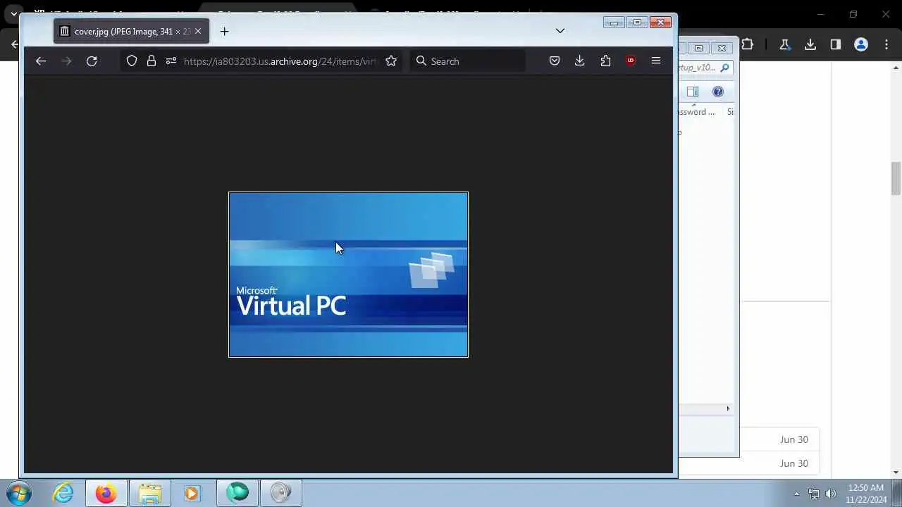The image size is (902, 507).
Task: Select the cover.jpg JPEG Image tab
Action: (131, 31)
